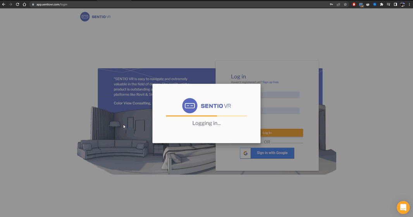
Task: Click the browser forward arrow
Action: tap(10, 4)
